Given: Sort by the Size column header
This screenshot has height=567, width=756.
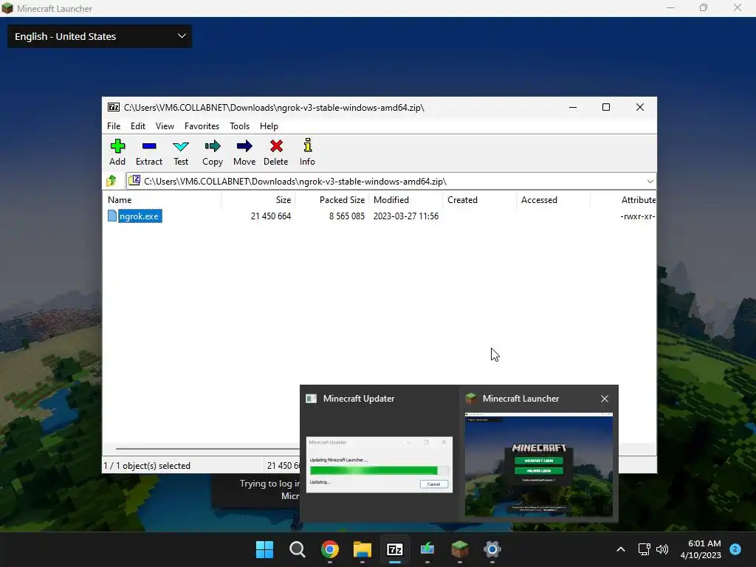Looking at the screenshot, I should pos(258,200).
